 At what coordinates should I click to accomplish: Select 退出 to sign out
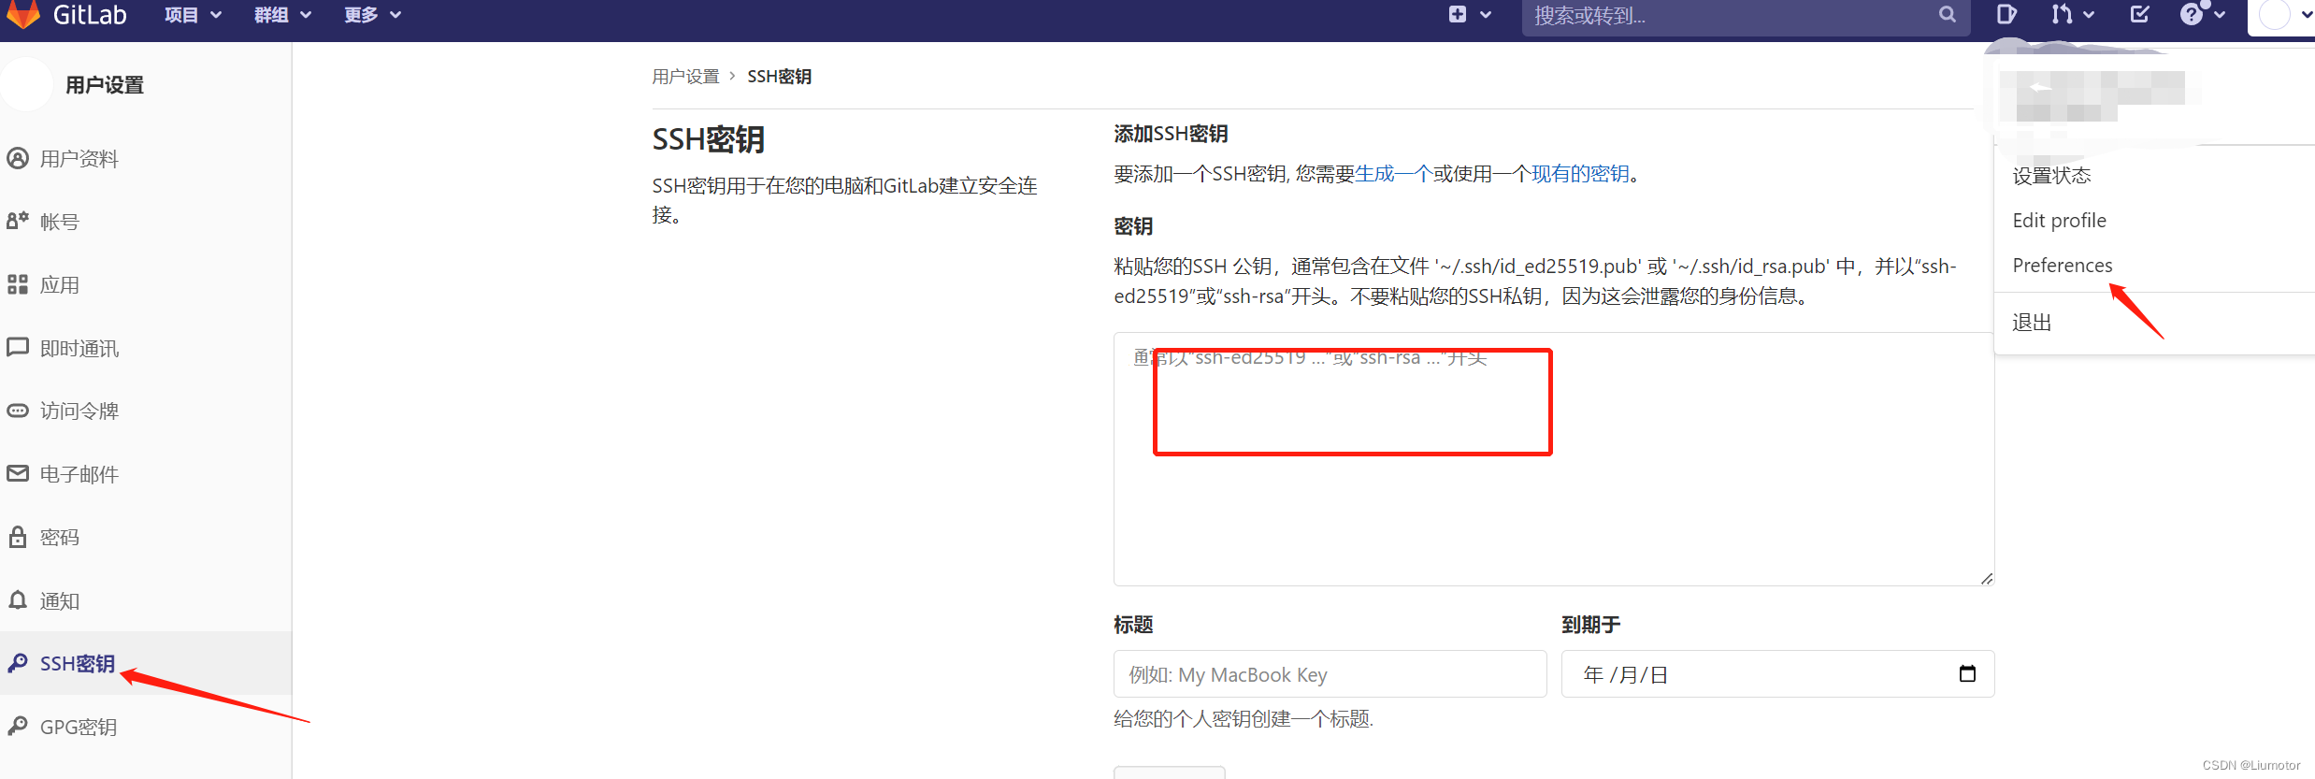[2032, 323]
